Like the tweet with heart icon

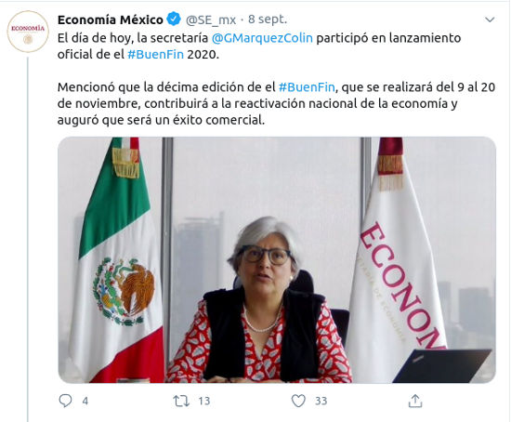click(x=298, y=401)
